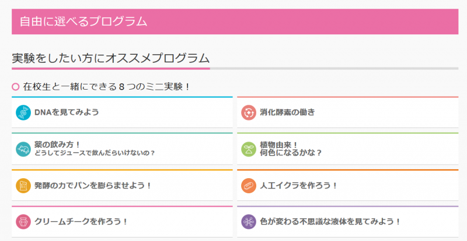Click the teal medicine icon
Viewport: 467px width, 241px height.
23,149
